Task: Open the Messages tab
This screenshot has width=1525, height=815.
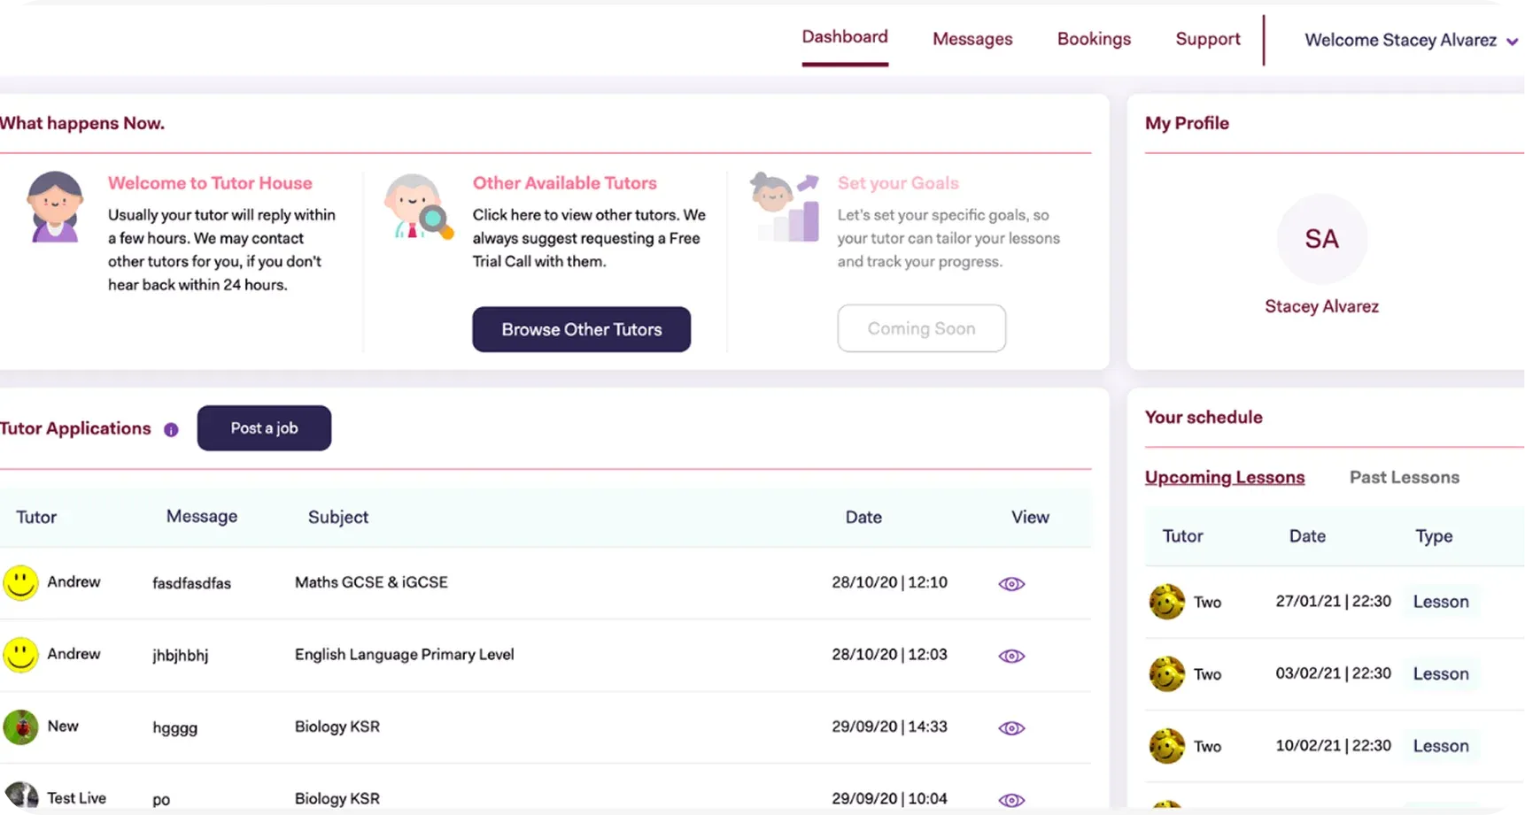Action: click(972, 39)
